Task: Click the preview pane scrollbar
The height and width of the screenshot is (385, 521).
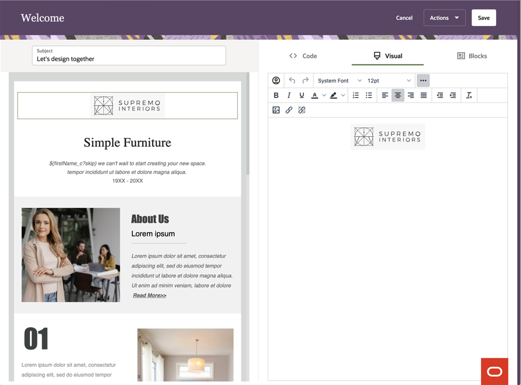Action: tap(247, 124)
